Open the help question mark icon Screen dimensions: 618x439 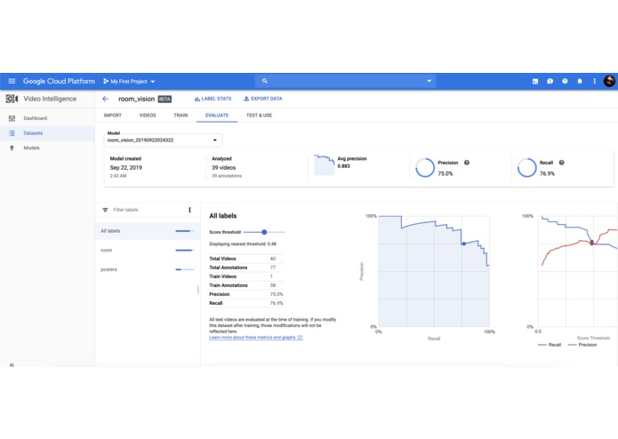pyautogui.click(x=565, y=82)
